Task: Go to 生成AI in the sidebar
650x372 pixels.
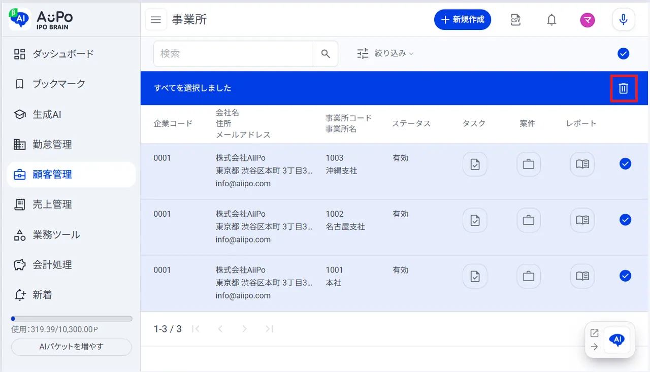Action: pos(72,115)
